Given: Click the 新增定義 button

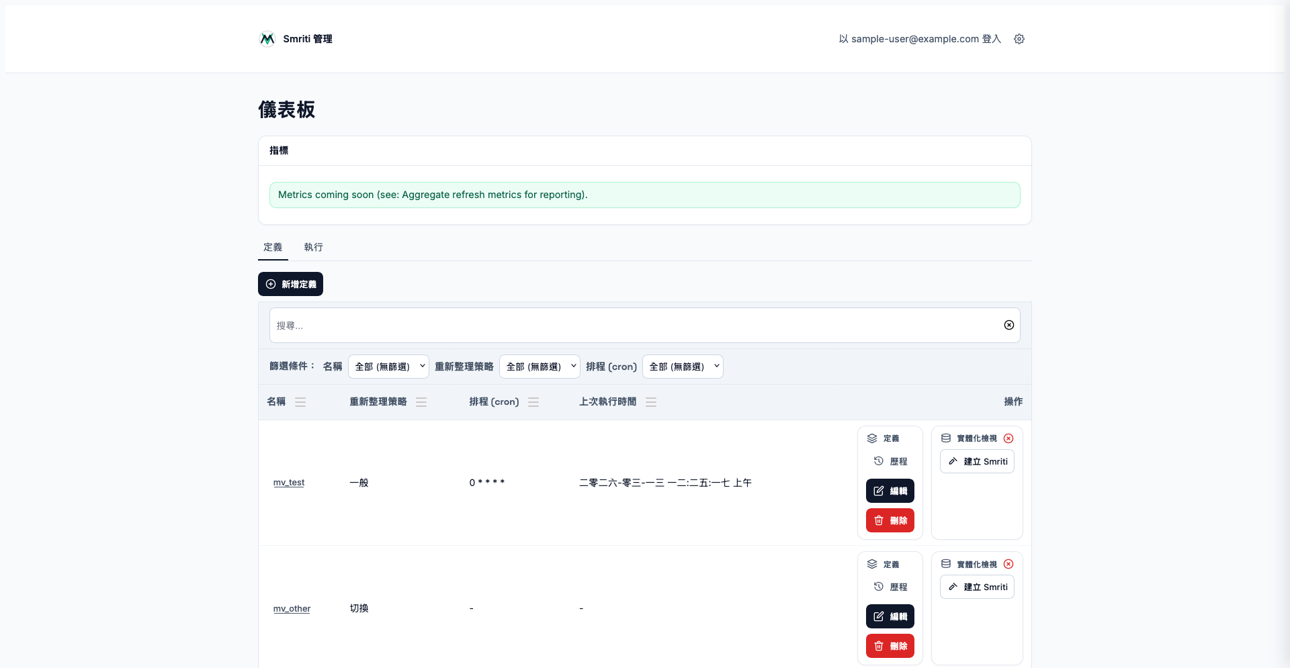Looking at the screenshot, I should coord(290,284).
